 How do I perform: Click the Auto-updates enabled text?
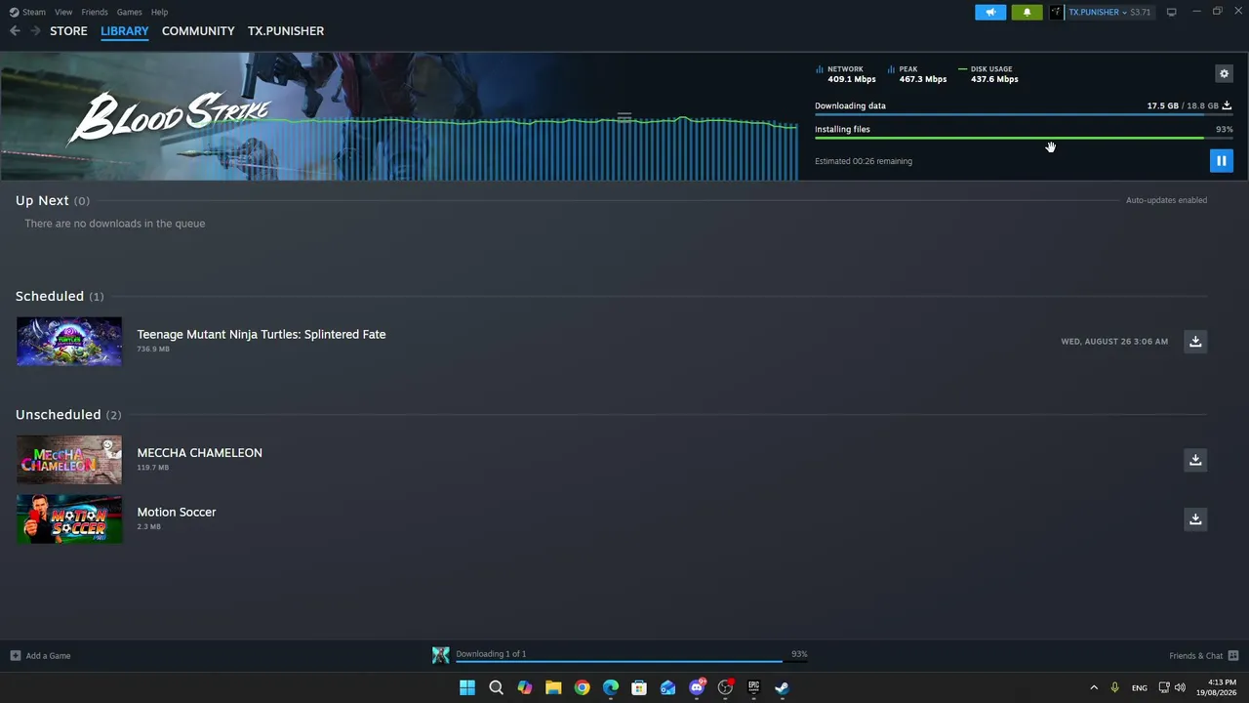1166,200
